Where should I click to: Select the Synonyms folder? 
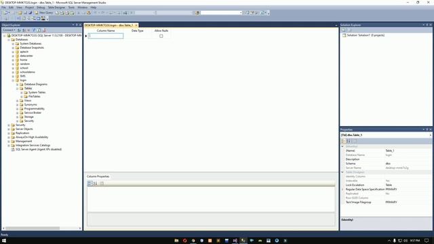click(x=31, y=104)
